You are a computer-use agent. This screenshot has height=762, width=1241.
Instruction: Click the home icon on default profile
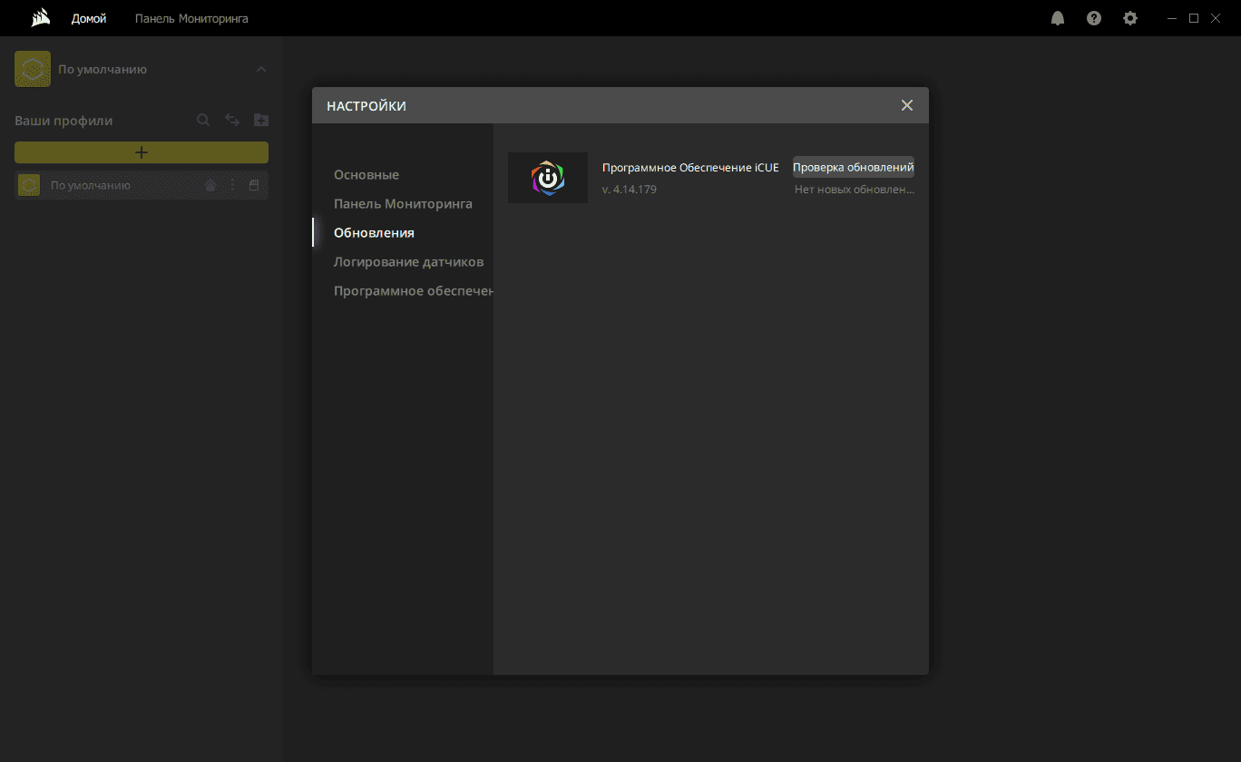pos(210,185)
